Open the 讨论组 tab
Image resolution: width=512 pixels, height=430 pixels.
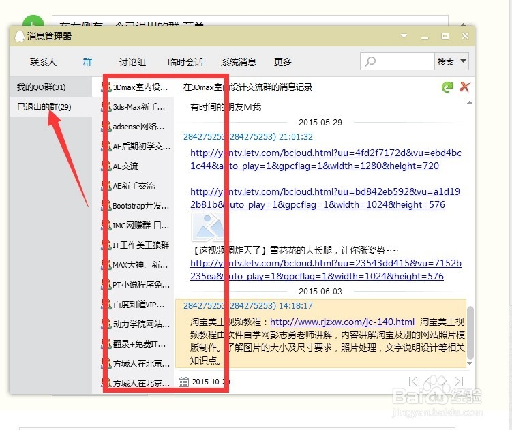[132, 62]
